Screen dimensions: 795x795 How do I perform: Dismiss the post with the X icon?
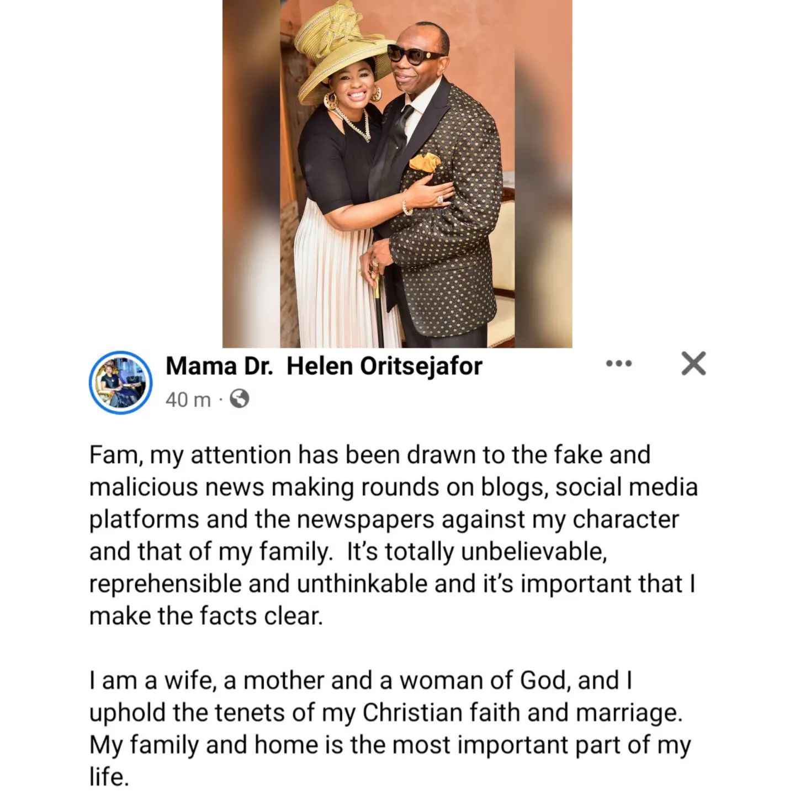coord(694,364)
